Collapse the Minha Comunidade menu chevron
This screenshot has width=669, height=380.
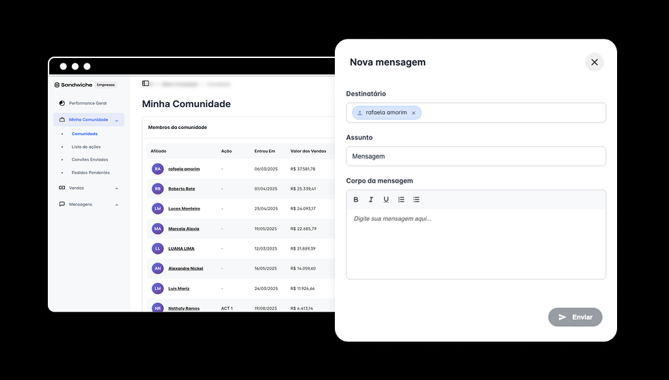(x=116, y=121)
